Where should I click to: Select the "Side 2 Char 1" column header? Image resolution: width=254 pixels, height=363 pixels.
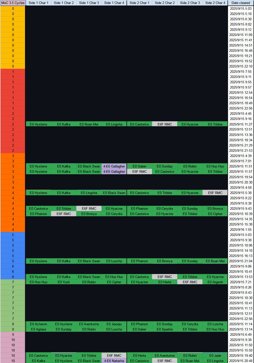coord(139,3)
